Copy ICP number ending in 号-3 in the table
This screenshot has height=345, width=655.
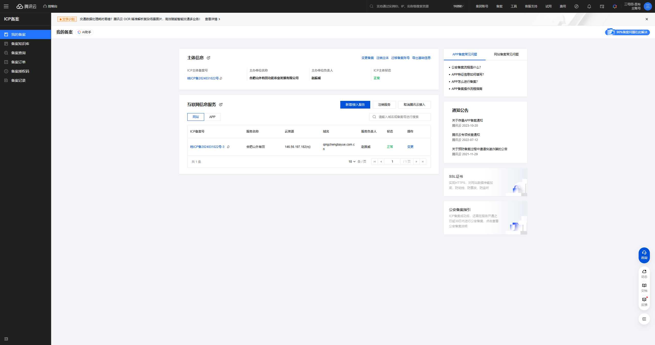228,147
